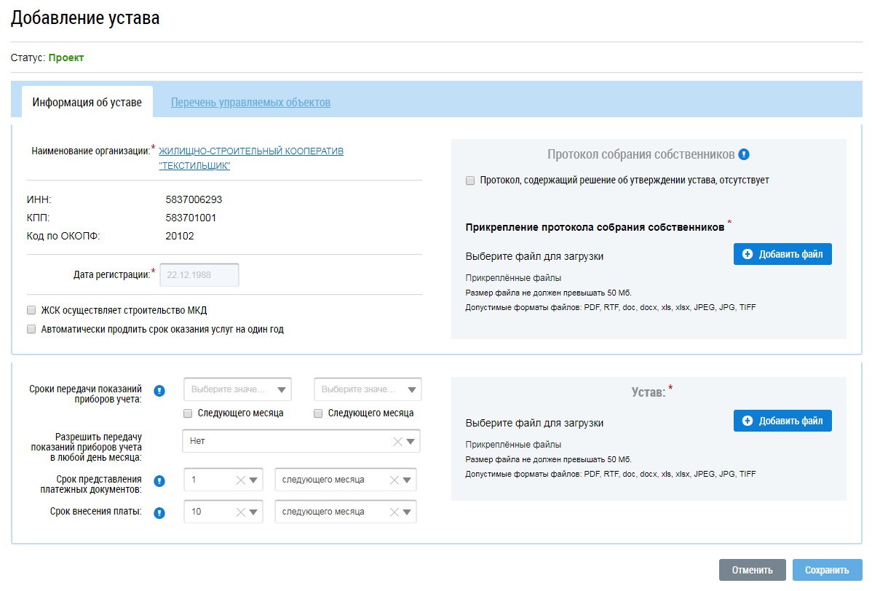The image size is (872, 591).
Task: Click ОКОПФ code 20102
Action: (x=180, y=237)
